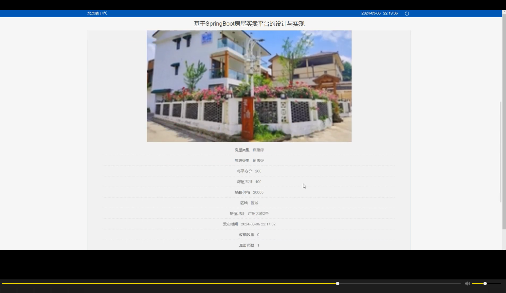Screen dimensions: 506x293
Task: Click the 发布时间 label
Action: pyautogui.click(x=230, y=224)
